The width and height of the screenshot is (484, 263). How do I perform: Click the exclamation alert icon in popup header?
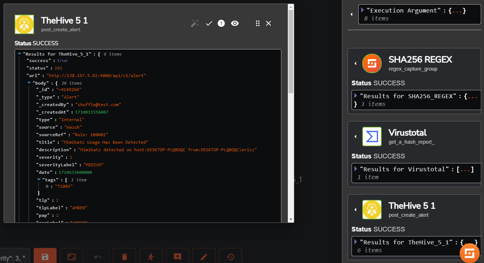tap(221, 23)
